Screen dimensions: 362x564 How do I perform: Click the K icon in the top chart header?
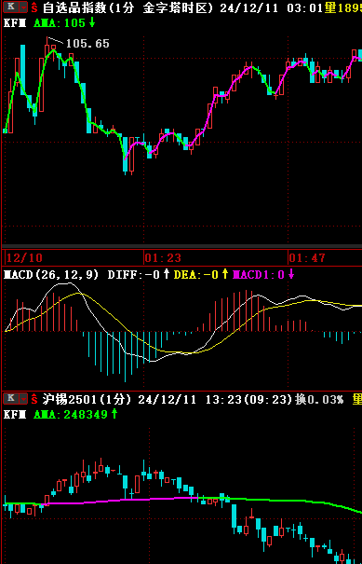point(10,7)
